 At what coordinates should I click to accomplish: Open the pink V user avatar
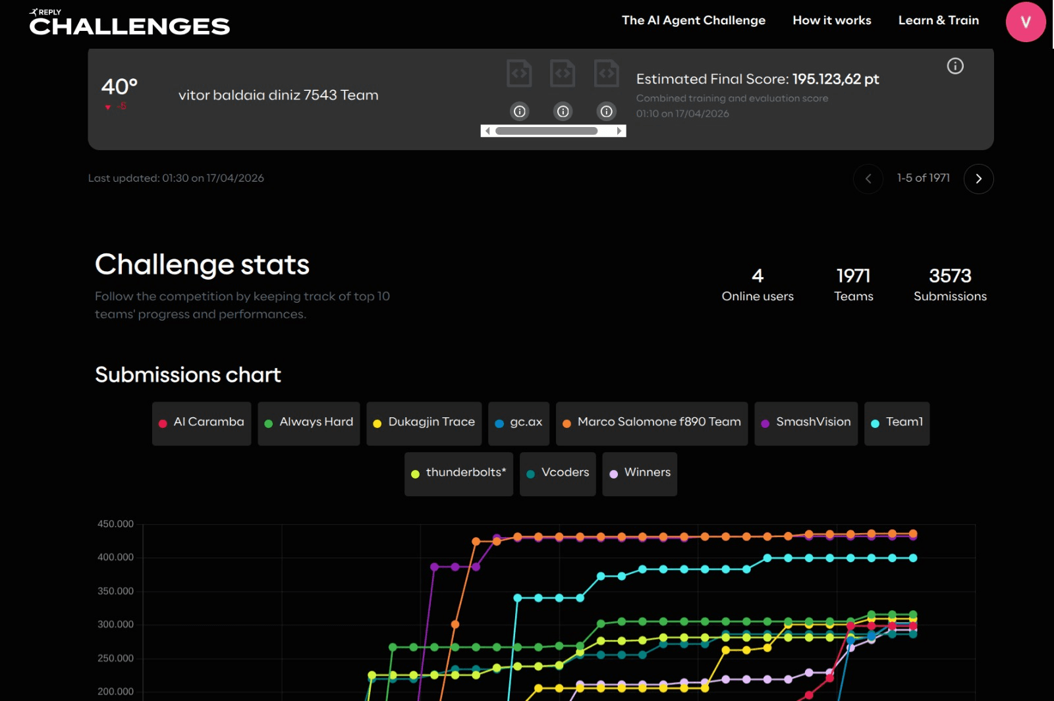(x=1025, y=22)
